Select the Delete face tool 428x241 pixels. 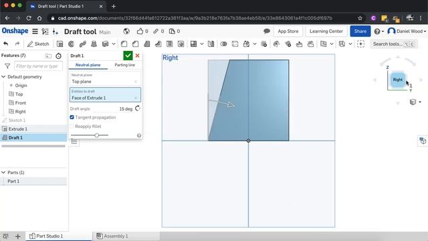point(288,44)
